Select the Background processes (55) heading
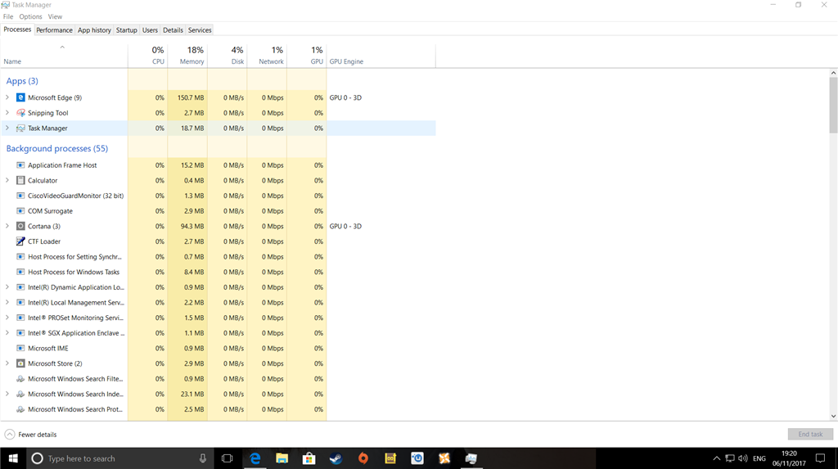Image resolution: width=838 pixels, height=469 pixels. coord(57,148)
